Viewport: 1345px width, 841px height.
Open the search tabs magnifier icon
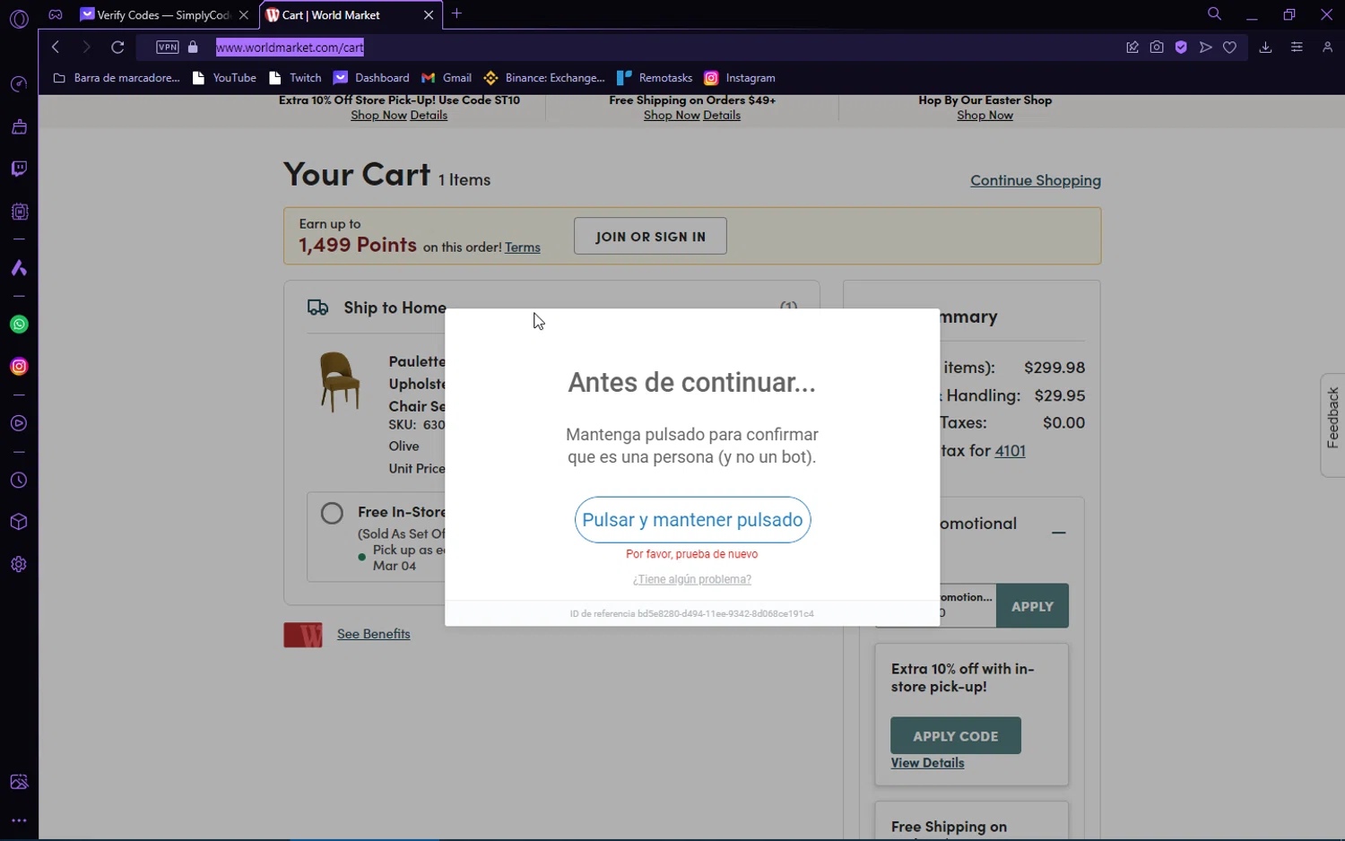tap(1214, 13)
